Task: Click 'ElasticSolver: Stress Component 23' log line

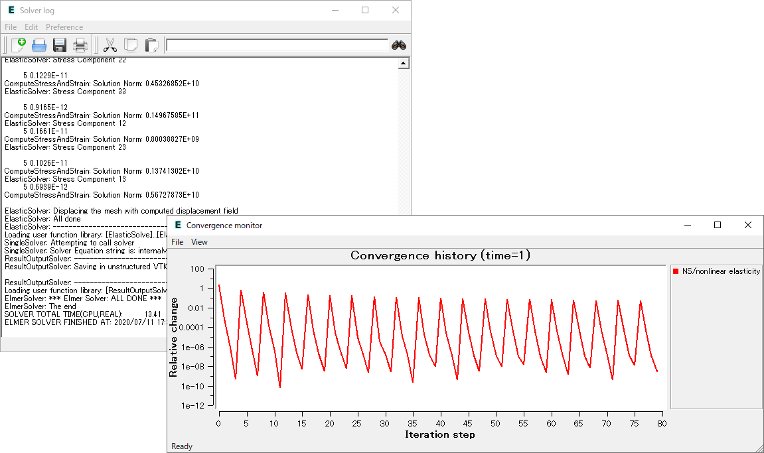Action: point(65,147)
